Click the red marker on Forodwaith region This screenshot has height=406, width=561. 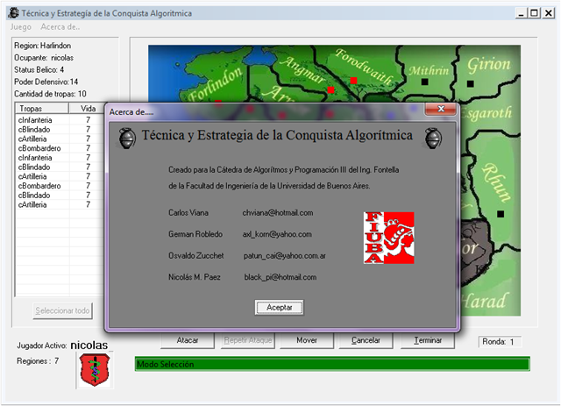353,80
